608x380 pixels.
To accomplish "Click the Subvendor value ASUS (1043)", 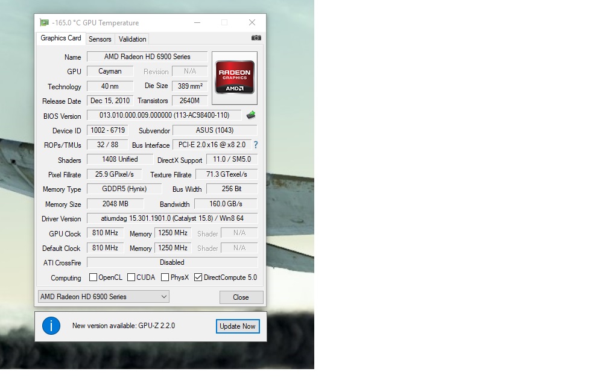I will point(215,130).
